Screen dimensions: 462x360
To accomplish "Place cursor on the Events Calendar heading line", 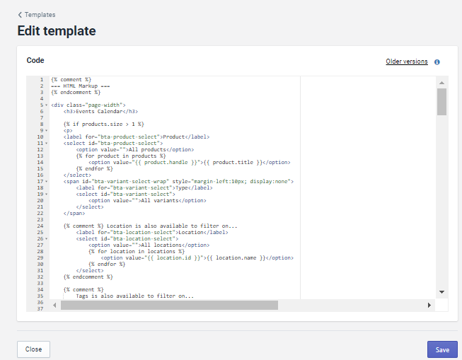I will point(100,111).
